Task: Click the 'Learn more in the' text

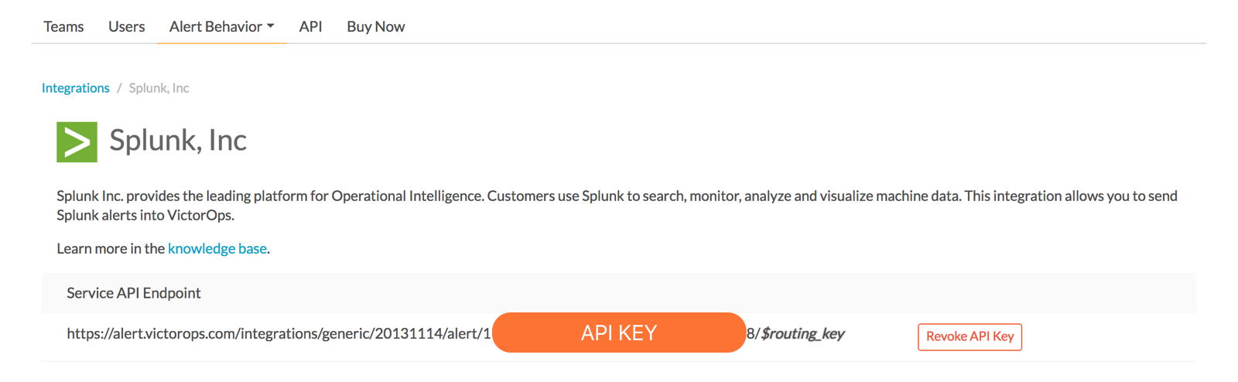Action: pyautogui.click(x=111, y=248)
